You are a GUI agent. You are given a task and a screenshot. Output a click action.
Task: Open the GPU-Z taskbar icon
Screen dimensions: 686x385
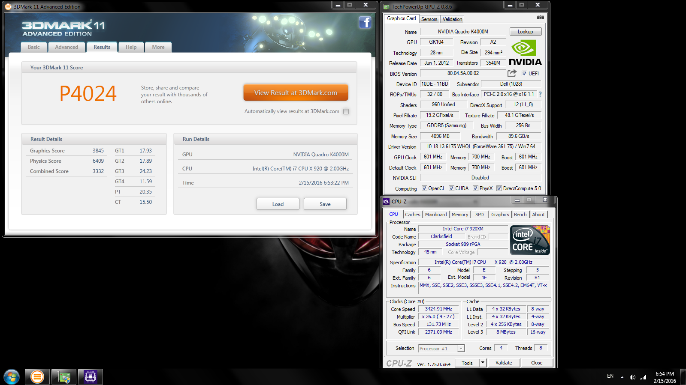(x=64, y=377)
